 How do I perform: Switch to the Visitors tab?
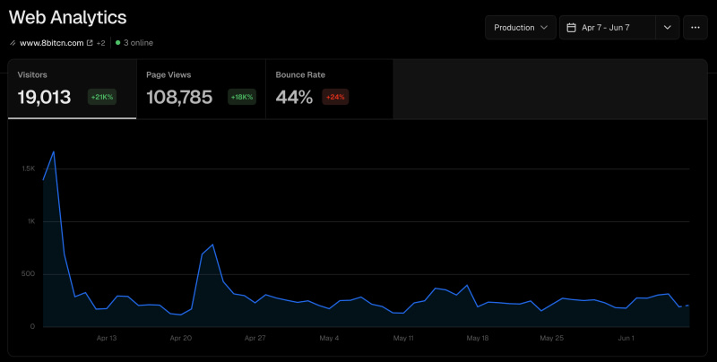72,89
